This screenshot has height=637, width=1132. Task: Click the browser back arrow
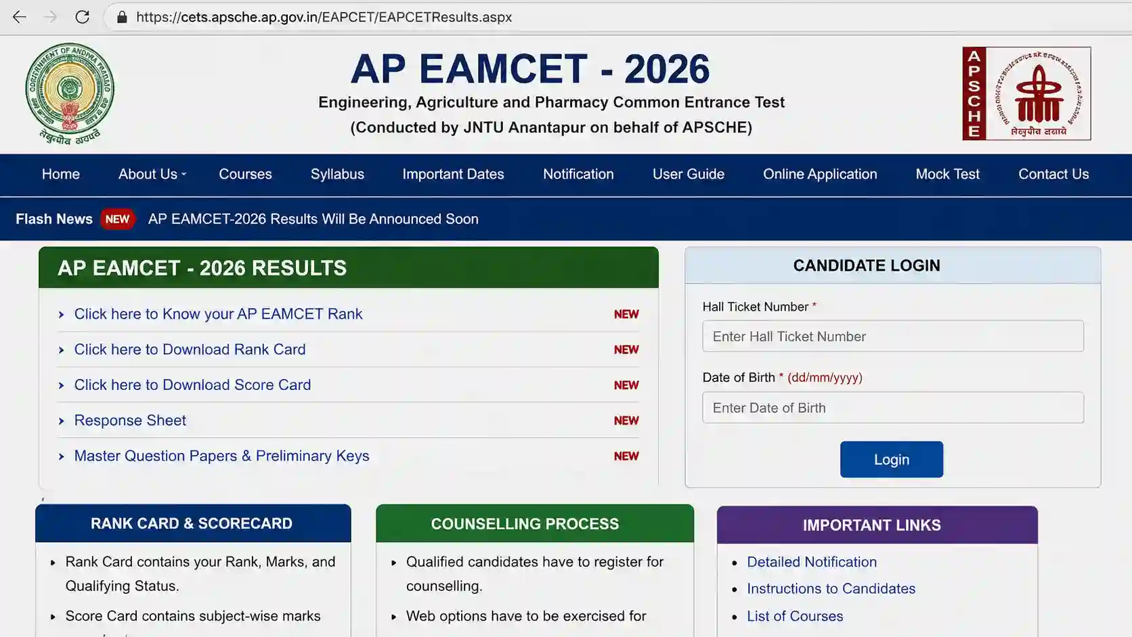(x=19, y=17)
